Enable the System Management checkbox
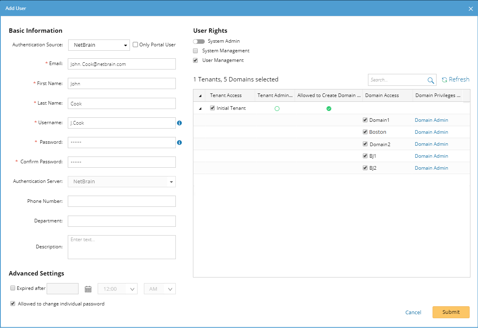Image resolution: width=478 pixels, height=333 pixels. pos(195,51)
